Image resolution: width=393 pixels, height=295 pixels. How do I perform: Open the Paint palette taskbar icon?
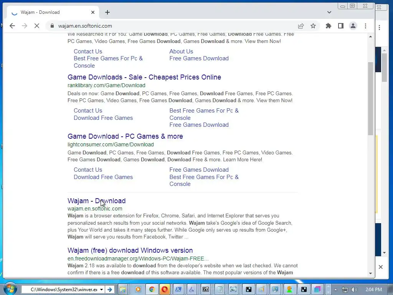261,290
